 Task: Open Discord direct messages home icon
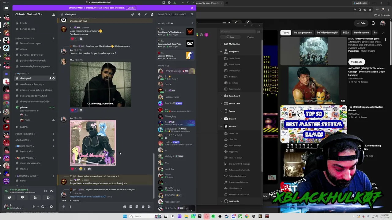pyautogui.click(x=6, y=8)
